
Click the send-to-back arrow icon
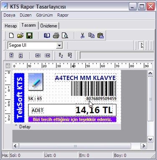tap(21, 55)
